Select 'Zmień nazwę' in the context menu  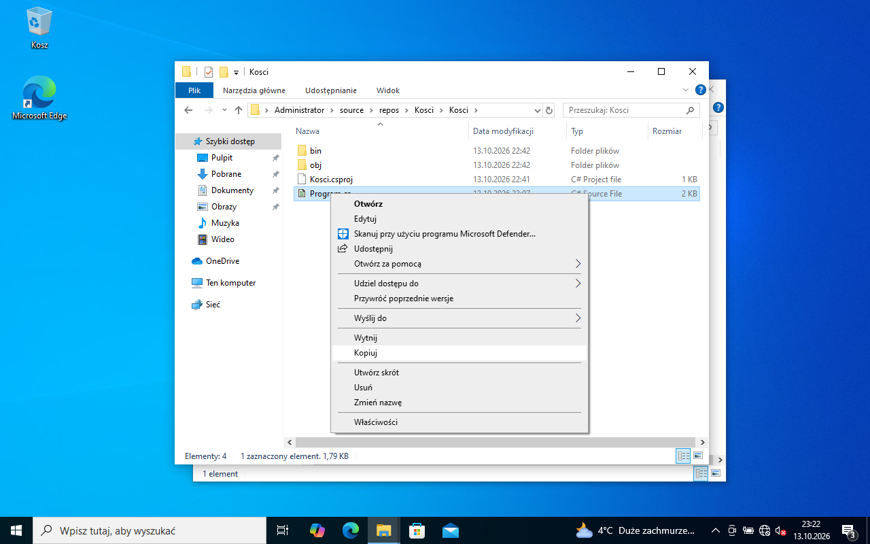[459, 403]
